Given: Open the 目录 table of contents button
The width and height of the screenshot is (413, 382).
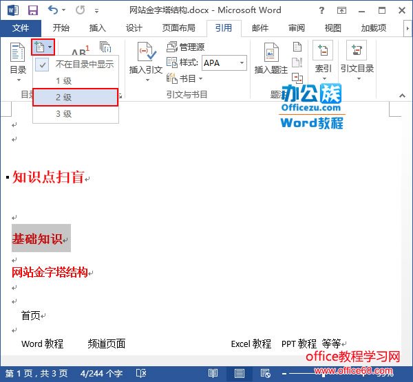Looking at the screenshot, I should coord(18,62).
